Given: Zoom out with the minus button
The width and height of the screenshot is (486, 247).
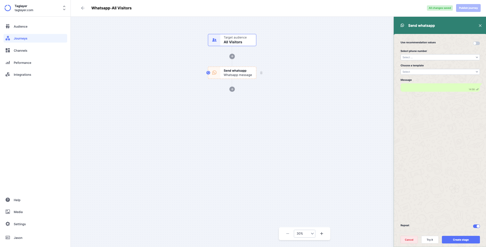Looking at the screenshot, I should tap(287, 234).
